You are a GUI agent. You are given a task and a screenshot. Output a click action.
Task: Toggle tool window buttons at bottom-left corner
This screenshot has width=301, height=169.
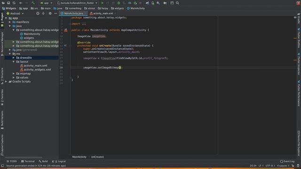(x=2, y=166)
